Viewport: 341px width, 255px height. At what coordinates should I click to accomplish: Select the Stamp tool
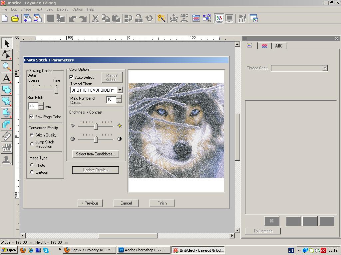coord(7,159)
